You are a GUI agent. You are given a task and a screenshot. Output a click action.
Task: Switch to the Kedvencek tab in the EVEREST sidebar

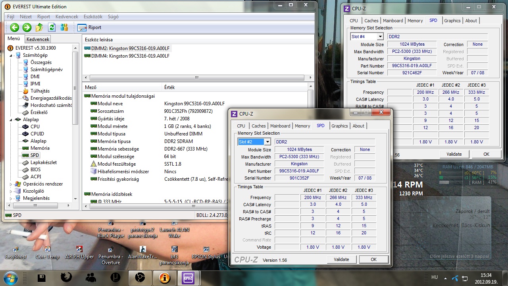pos(38,39)
